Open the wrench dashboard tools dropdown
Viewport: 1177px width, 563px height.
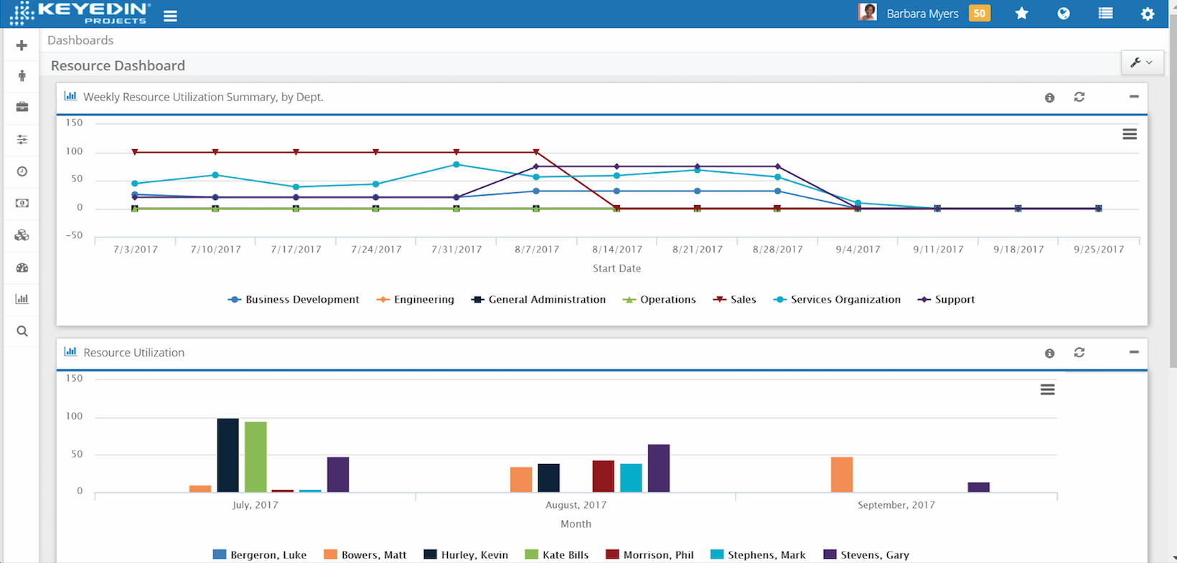1141,63
